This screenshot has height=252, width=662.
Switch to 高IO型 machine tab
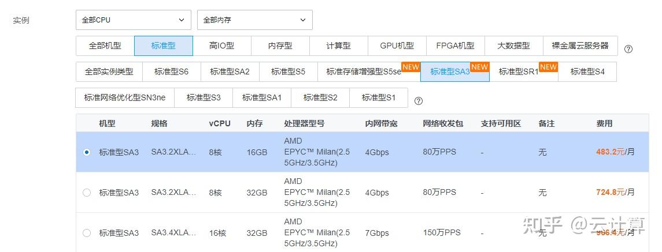221,46
